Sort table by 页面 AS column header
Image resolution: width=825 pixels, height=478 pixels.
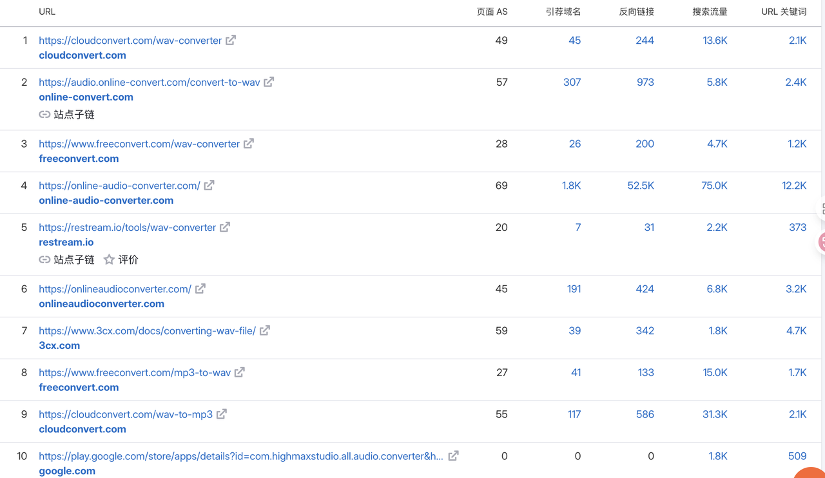(x=492, y=12)
